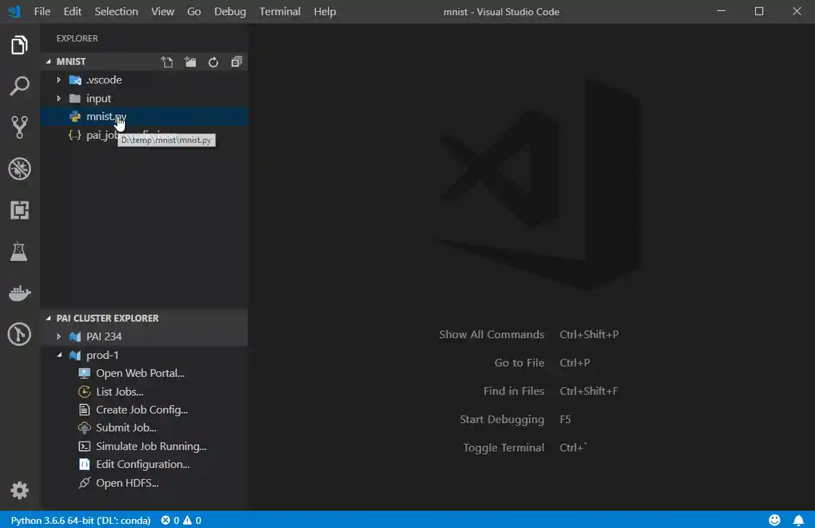Screen dimensions: 815x528
Task: Click Open HDFS... under prod-1
Action: tap(127, 482)
